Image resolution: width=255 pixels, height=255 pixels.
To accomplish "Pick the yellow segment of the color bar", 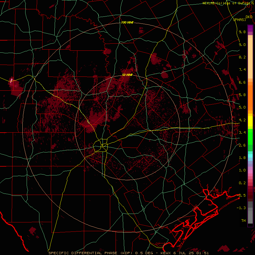I will [x=250, y=121].
